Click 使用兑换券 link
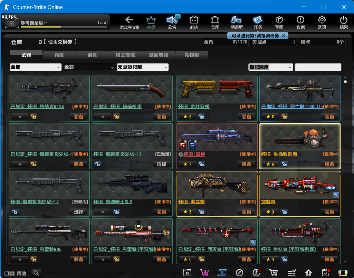The width and height of the screenshot is (354, 278). coord(60,42)
